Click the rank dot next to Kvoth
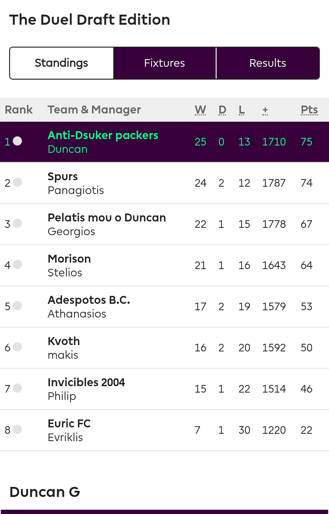 tap(17, 347)
